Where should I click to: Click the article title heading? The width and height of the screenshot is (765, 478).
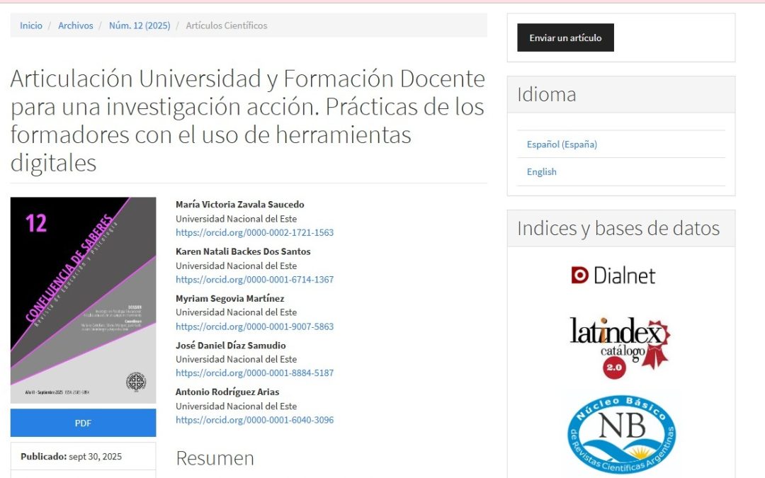pyautogui.click(x=247, y=120)
